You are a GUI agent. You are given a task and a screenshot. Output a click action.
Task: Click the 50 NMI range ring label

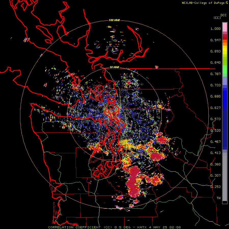(114, 67)
